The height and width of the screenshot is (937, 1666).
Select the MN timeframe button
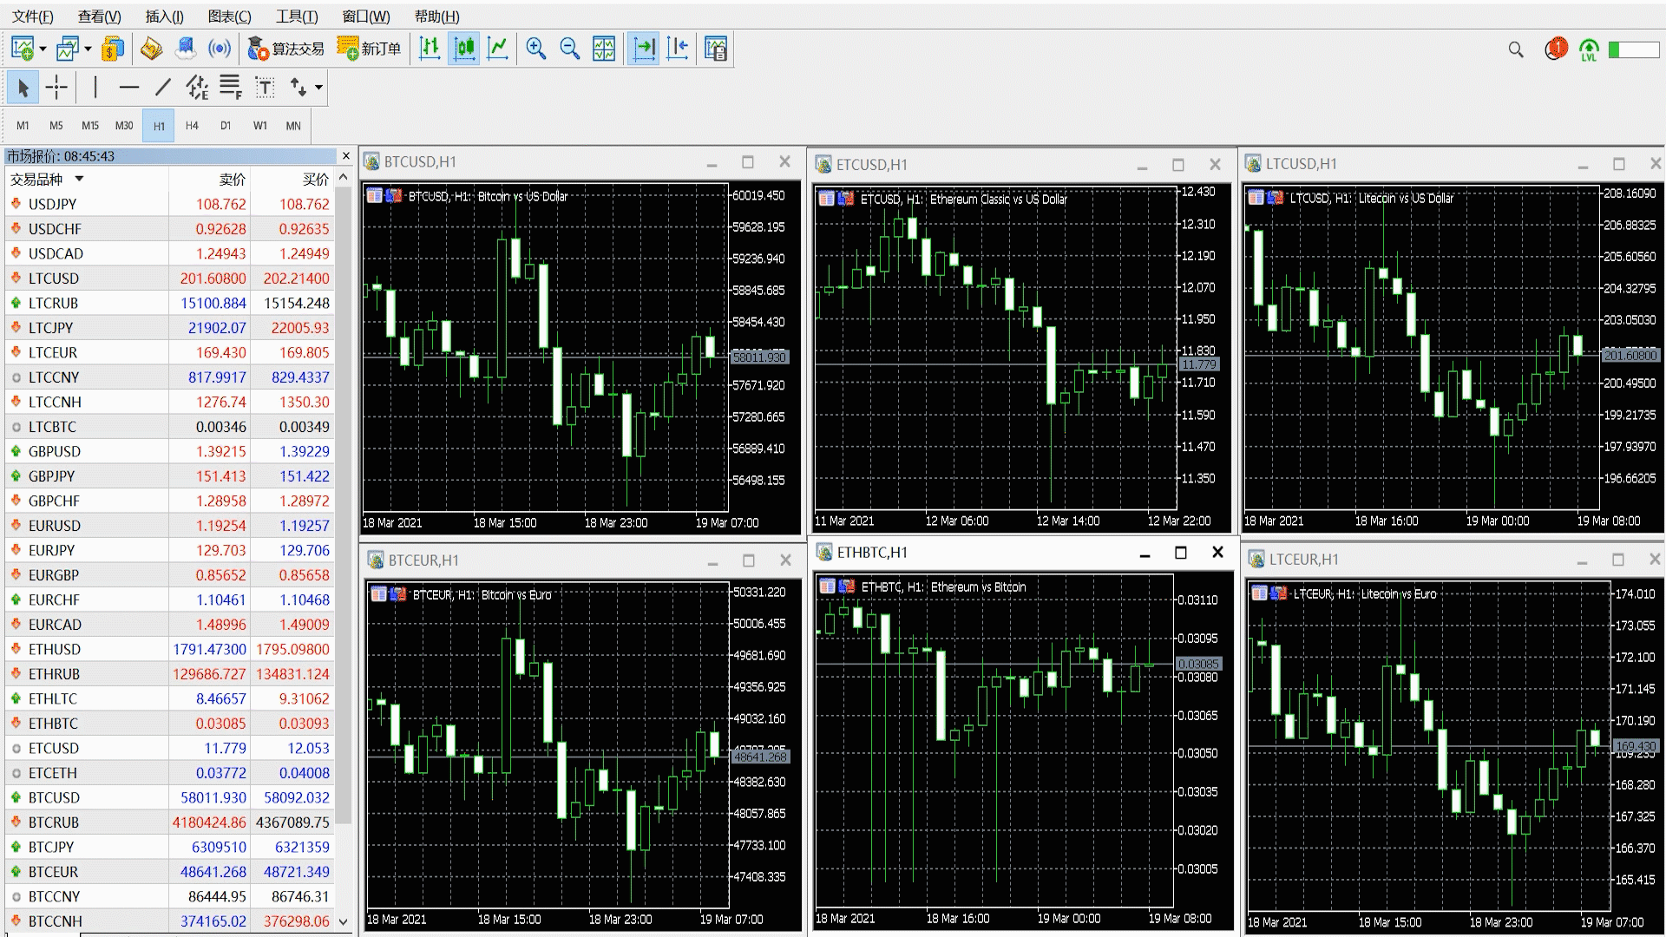[x=293, y=126]
